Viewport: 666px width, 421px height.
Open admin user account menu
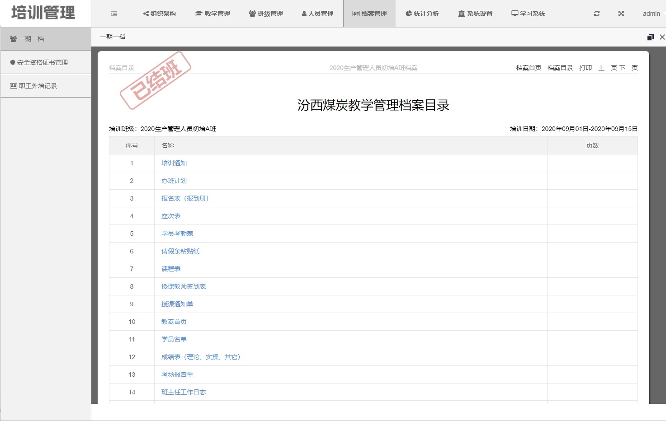pyautogui.click(x=651, y=14)
